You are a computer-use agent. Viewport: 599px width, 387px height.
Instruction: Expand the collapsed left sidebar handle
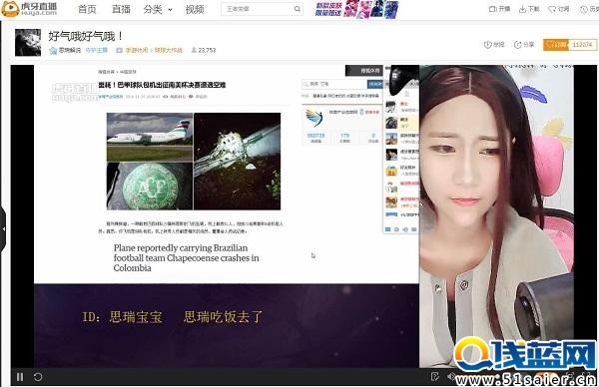point(3,229)
